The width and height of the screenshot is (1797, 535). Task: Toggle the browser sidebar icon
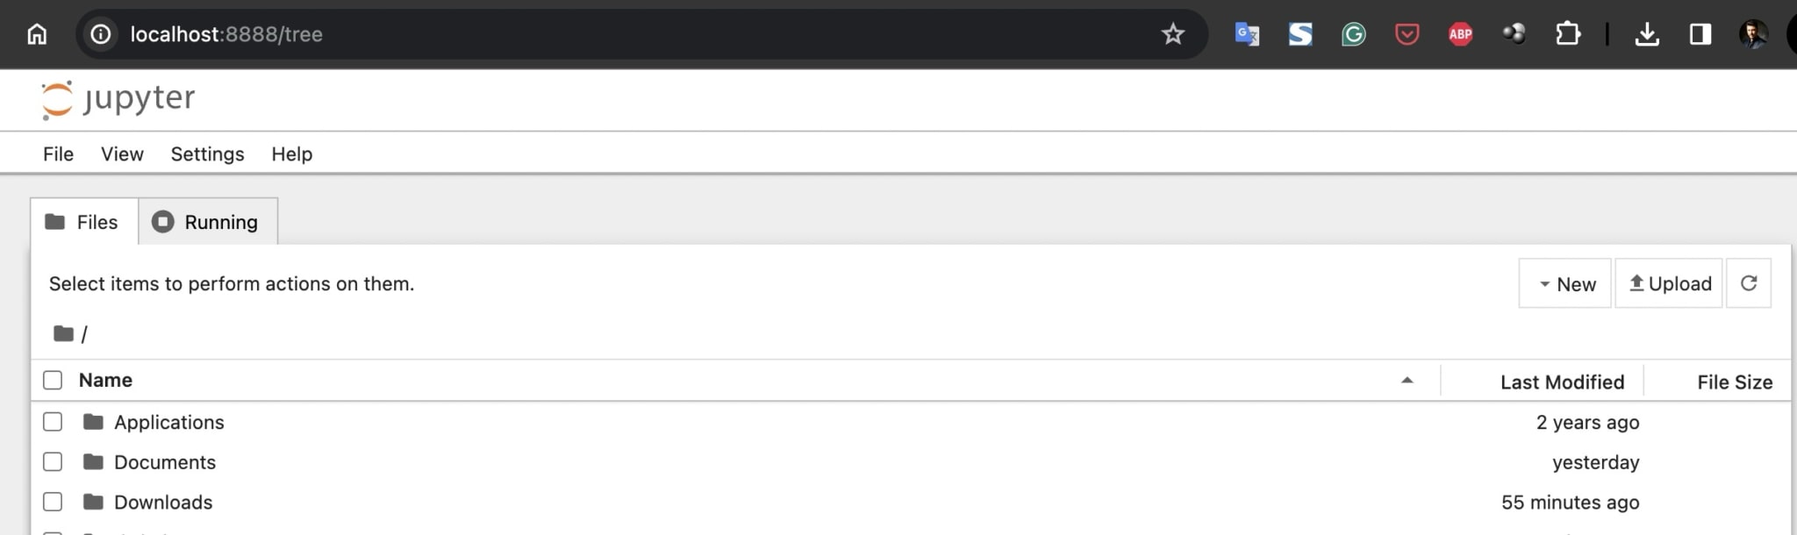tap(1700, 34)
